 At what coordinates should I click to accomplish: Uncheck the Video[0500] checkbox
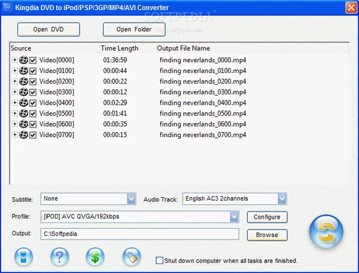tap(33, 114)
